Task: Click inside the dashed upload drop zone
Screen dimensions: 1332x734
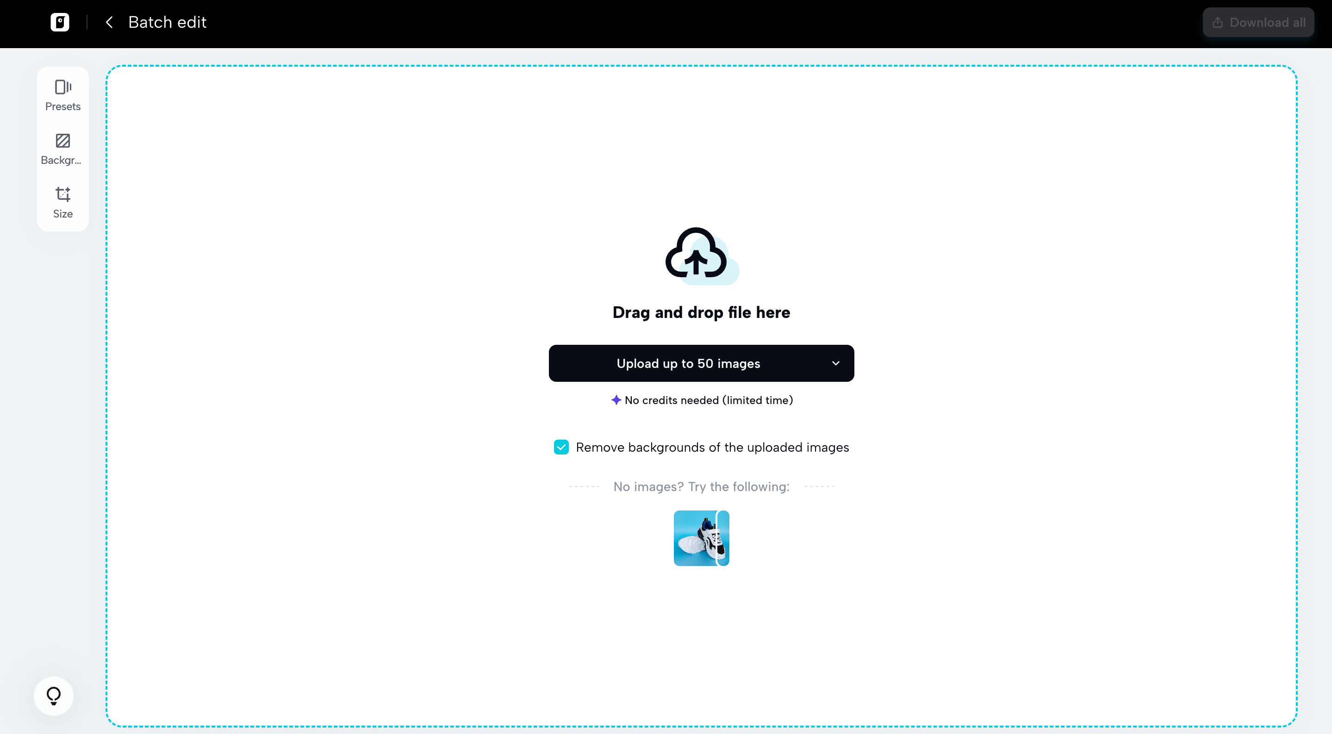Action: pyautogui.click(x=701, y=646)
